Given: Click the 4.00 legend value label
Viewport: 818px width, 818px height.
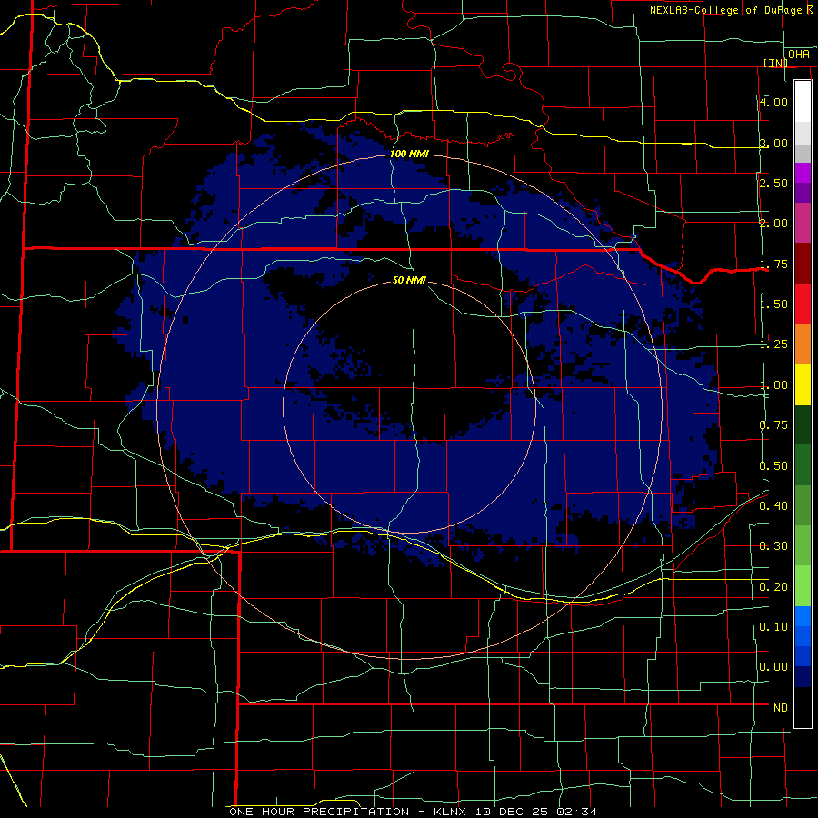Looking at the screenshot, I should pyautogui.click(x=773, y=102).
